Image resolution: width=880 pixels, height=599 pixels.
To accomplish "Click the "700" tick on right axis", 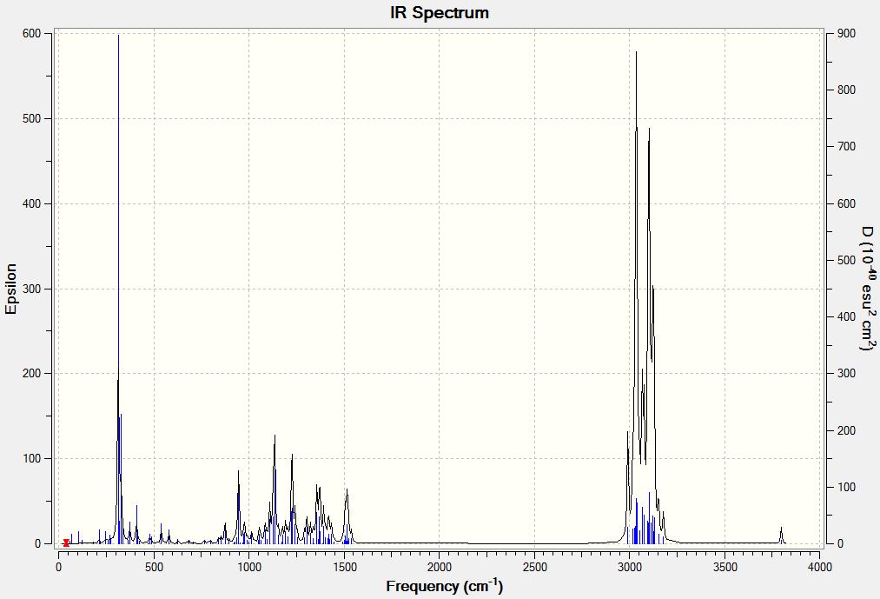I will point(848,147).
